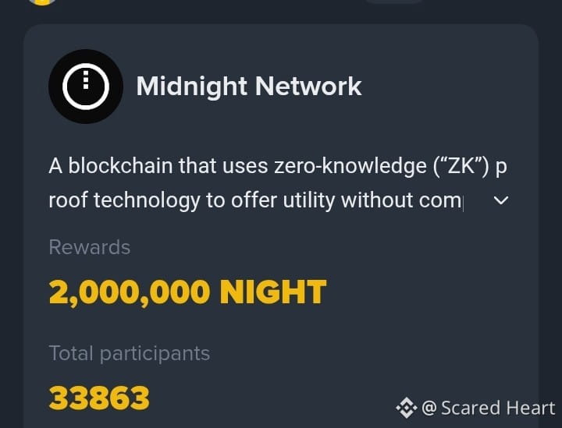Image resolution: width=562 pixels, height=428 pixels.
Task: Tap the yellow avatar at top-left edge
Action: click(x=42, y=2)
